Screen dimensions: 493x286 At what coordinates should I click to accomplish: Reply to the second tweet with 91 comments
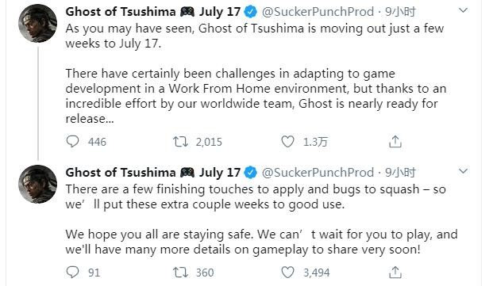coord(72,273)
